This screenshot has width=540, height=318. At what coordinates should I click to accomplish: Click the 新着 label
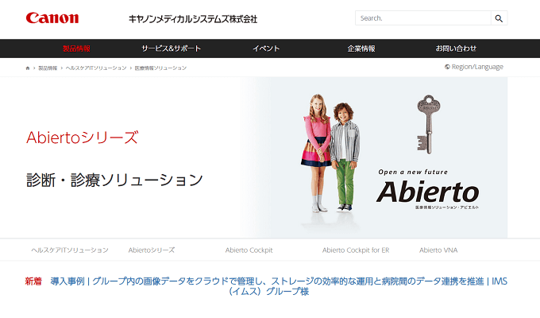pos(33,281)
